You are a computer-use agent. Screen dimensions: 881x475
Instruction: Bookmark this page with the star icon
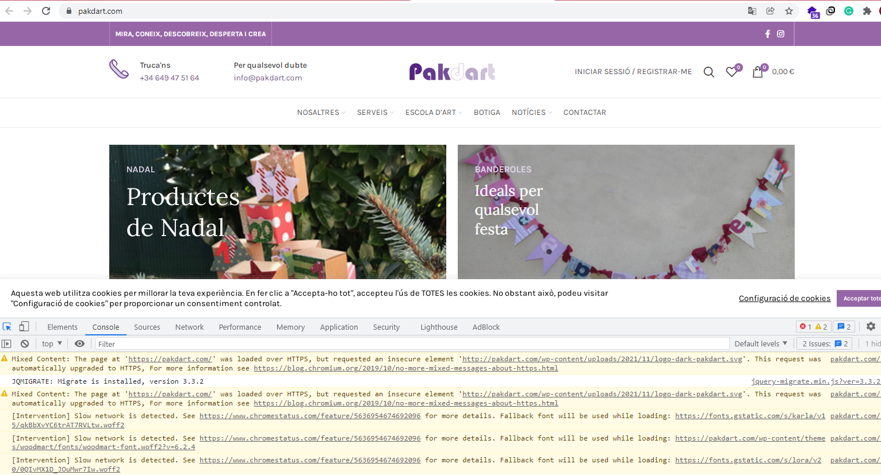coord(789,11)
